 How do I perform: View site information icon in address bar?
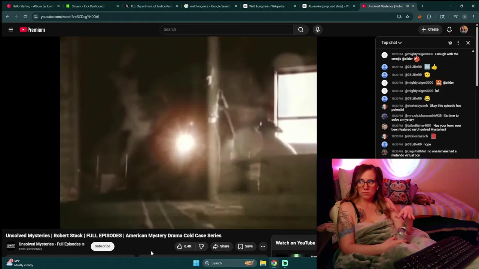(36, 16)
